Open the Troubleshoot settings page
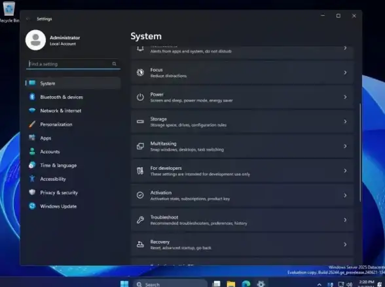 (242, 220)
